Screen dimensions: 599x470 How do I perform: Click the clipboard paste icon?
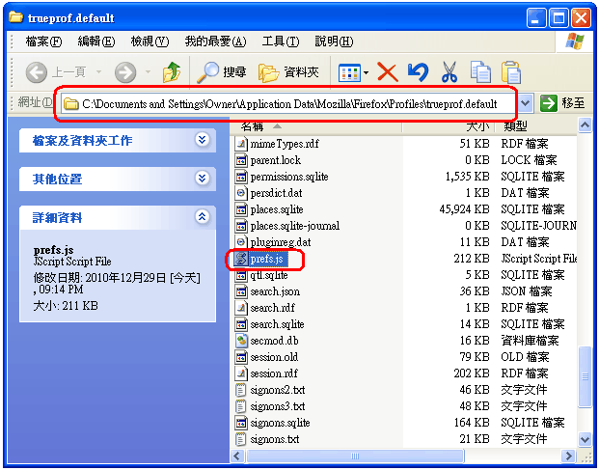(511, 71)
